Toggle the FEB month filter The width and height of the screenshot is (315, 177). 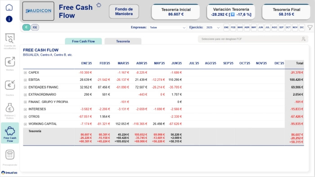[233, 27]
